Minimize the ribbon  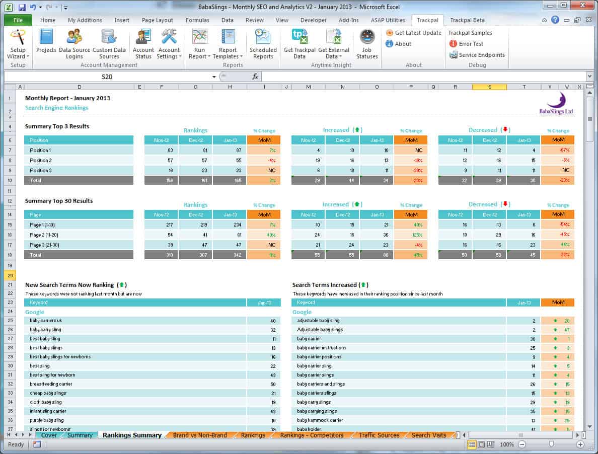point(544,20)
